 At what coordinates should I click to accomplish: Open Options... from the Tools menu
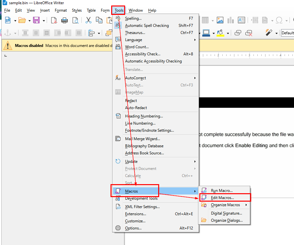tap(133, 228)
